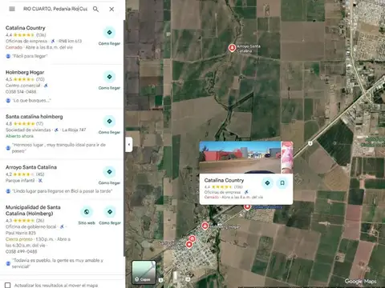Viewport: 385px width, 288px height.
Task: Click results list scrollbar
Action: point(124,138)
